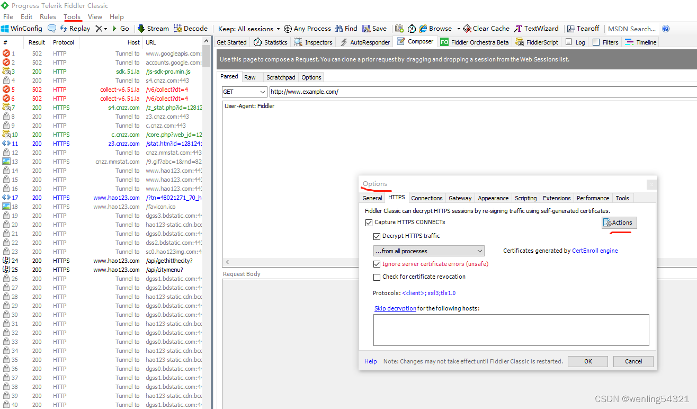The width and height of the screenshot is (697, 409).
Task: Toggle Check for certificate revocation checkbox
Action: [x=377, y=277]
